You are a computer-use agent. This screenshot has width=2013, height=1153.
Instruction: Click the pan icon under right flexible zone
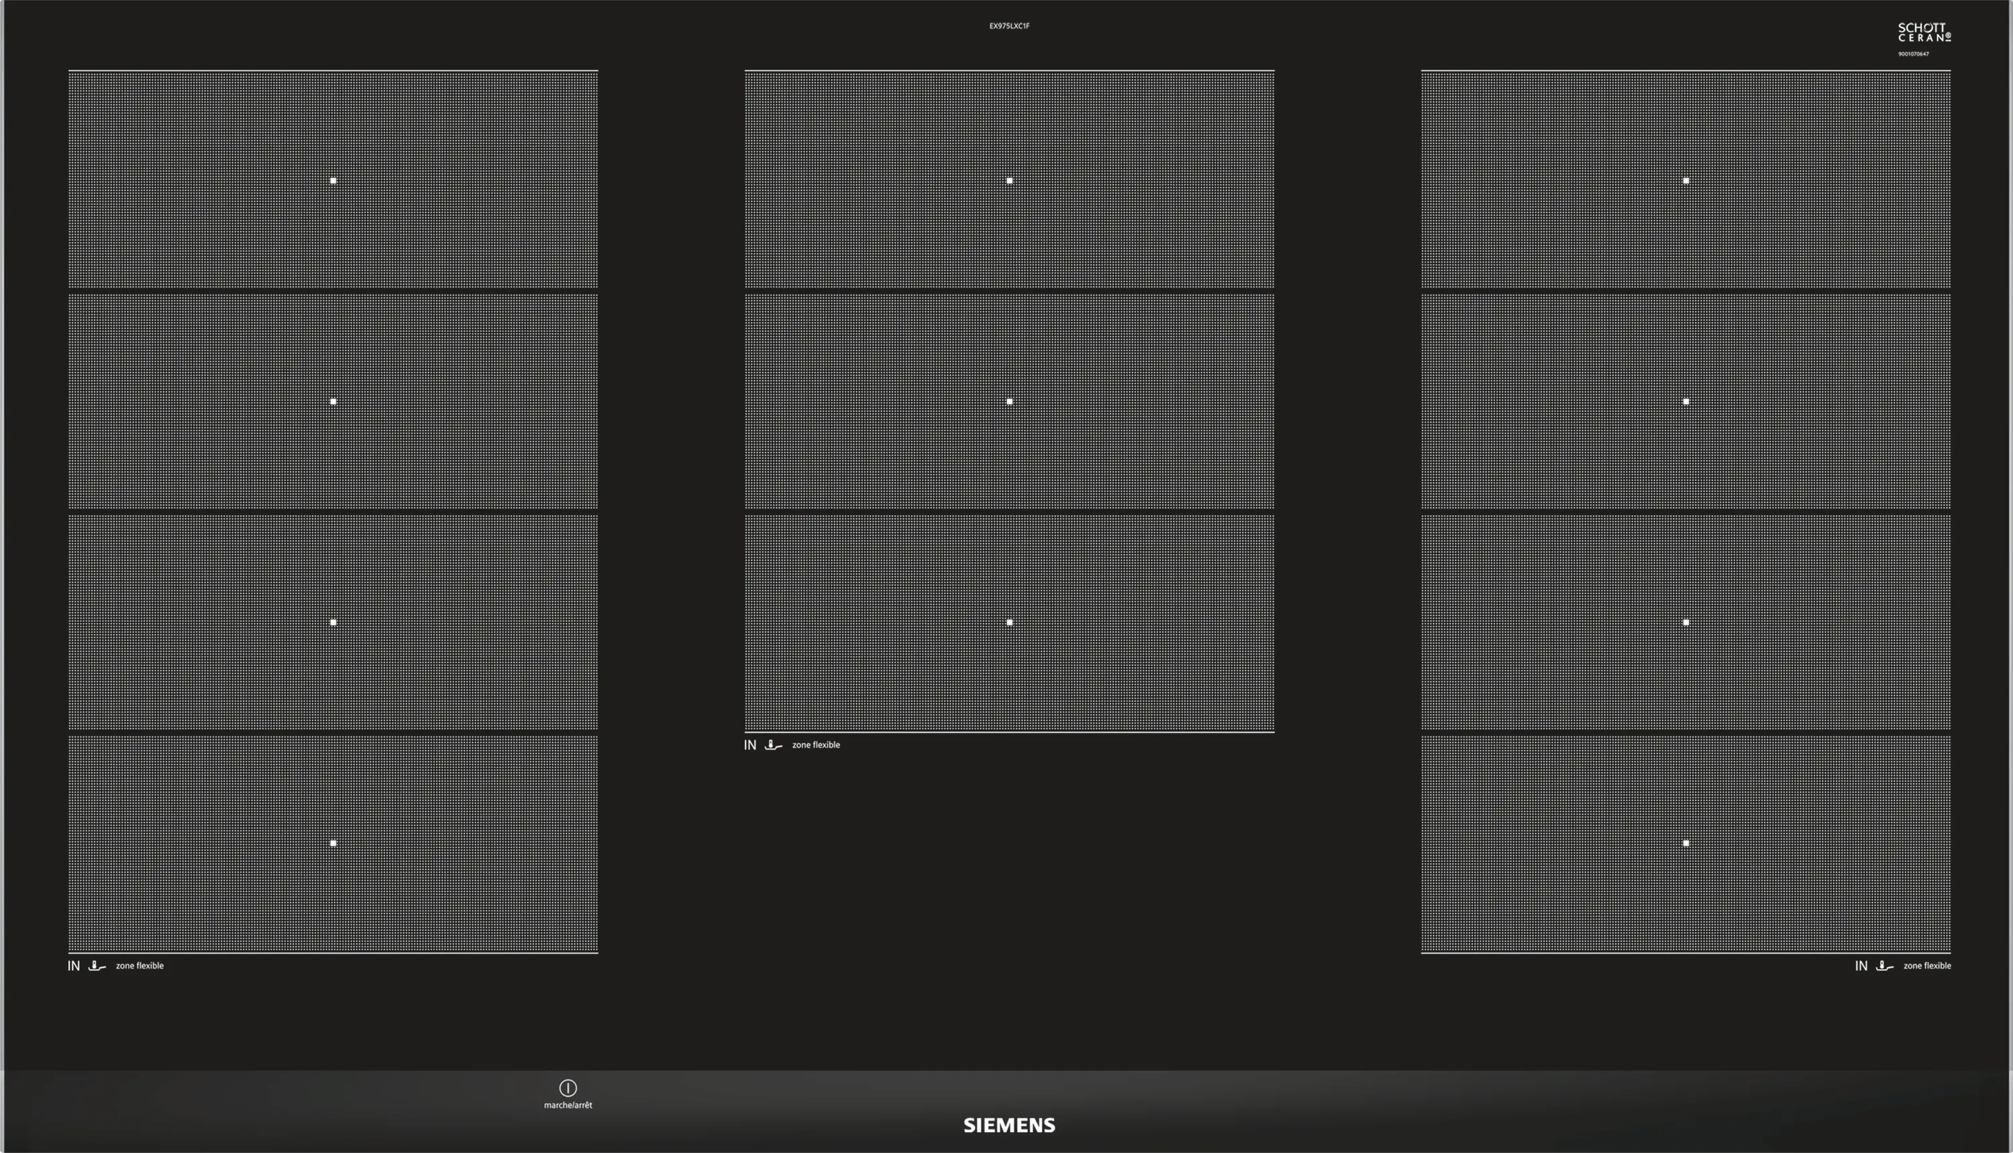[1884, 965]
